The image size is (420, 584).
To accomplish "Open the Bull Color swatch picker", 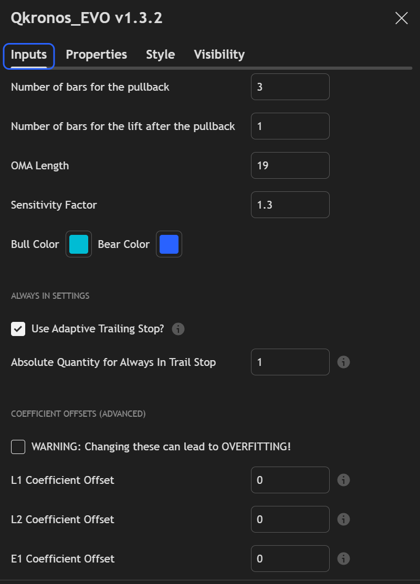I will click(x=79, y=244).
